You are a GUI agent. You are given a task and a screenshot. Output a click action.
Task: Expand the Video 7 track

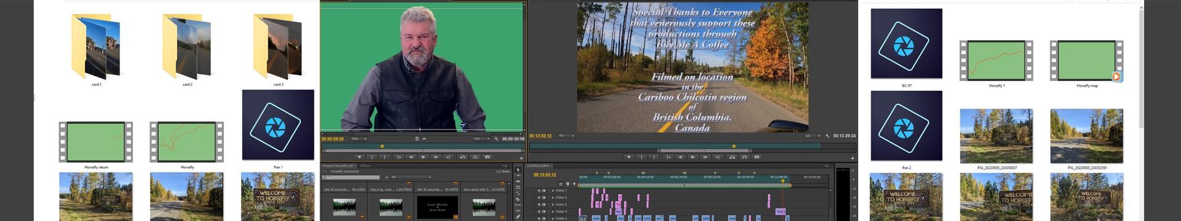553,190
